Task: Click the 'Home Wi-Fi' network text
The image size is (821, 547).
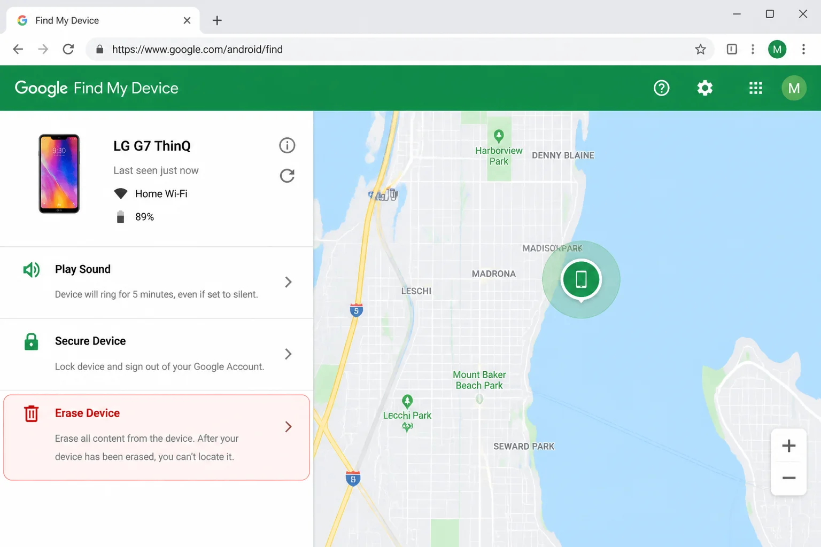Action: [161, 193]
